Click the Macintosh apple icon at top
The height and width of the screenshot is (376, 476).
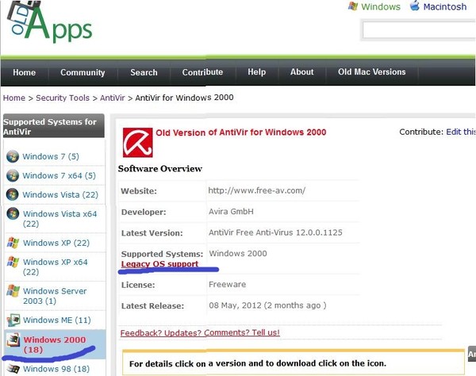point(415,6)
